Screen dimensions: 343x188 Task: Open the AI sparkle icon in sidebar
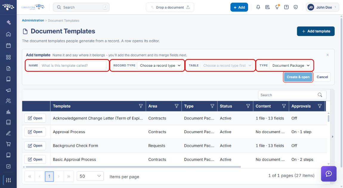(8, 22)
